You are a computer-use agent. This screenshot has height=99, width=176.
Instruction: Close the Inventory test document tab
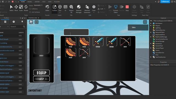[38, 18]
